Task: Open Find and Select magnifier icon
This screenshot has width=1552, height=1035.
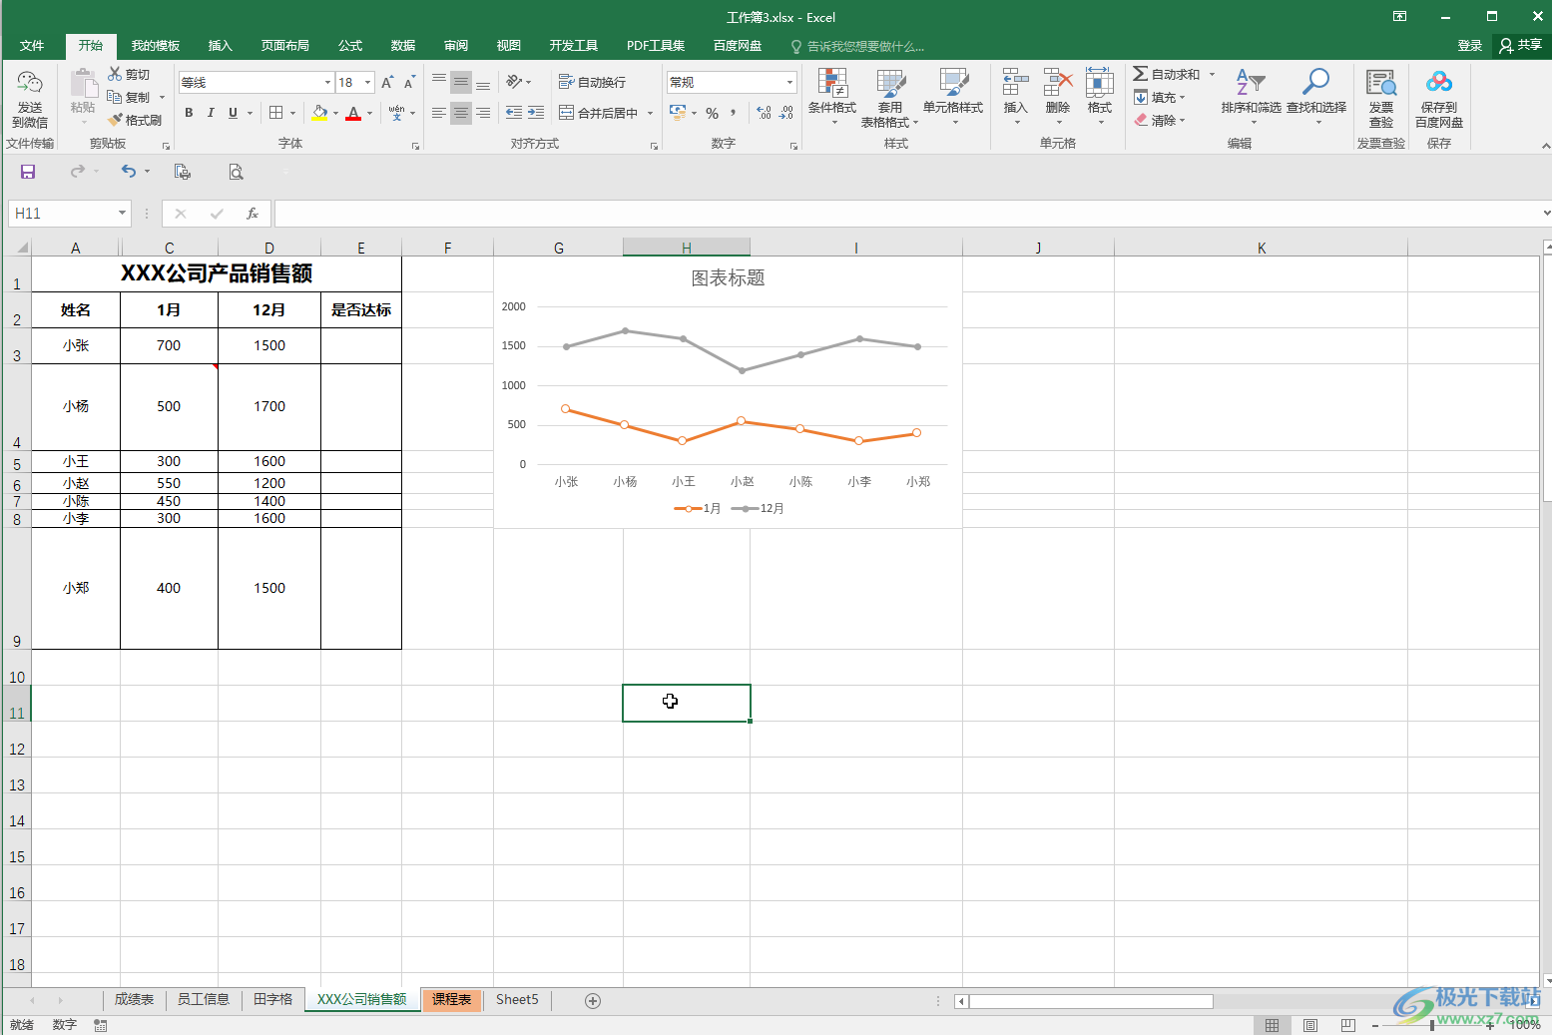Action: (x=1315, y=84)
